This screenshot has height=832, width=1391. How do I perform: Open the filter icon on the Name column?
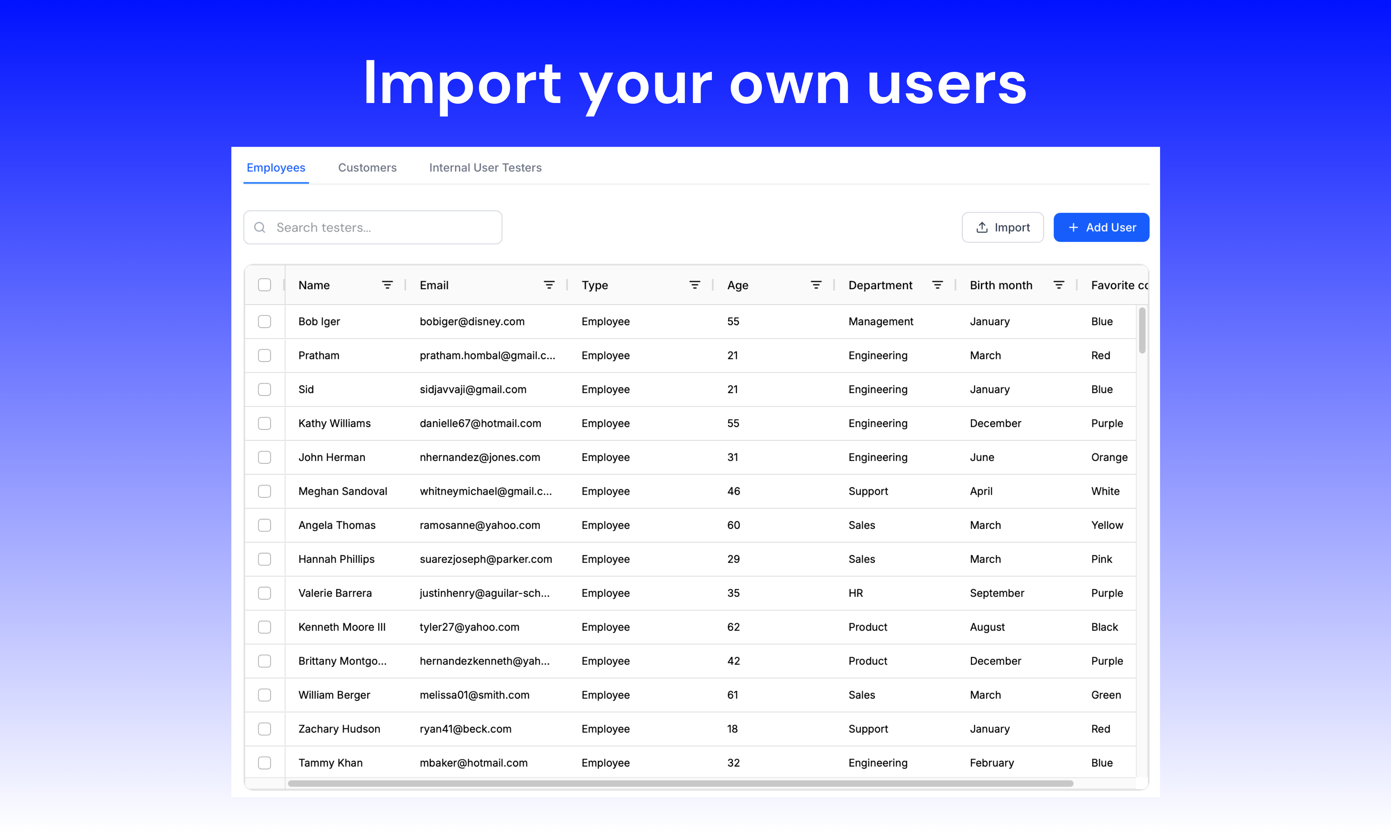tap(388, 285)
